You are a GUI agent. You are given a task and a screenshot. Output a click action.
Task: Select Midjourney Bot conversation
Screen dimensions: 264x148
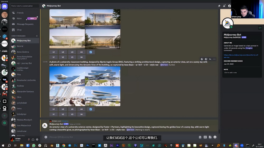(x=25, y=40)
